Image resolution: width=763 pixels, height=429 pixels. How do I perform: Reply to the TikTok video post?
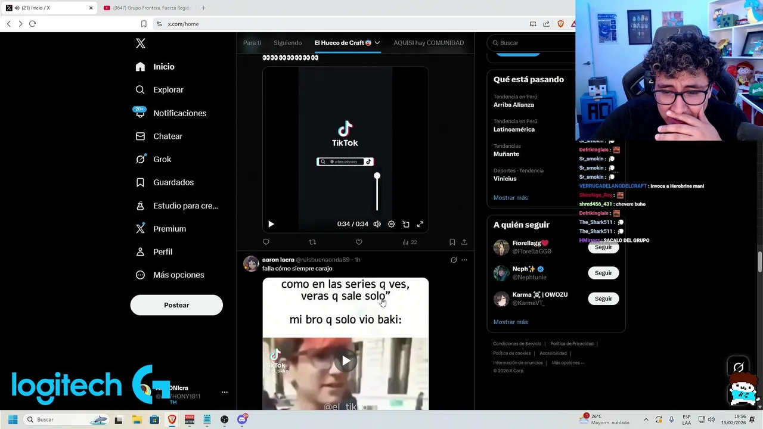click(x=266, y=242)
